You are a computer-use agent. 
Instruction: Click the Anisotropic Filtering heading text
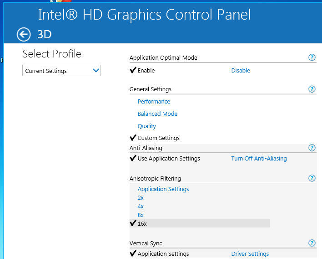[x=155, y=178]
